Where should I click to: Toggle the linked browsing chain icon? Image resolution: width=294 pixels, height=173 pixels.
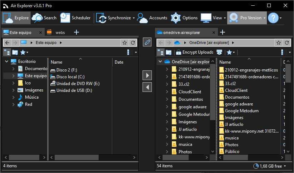click(147, 42)
